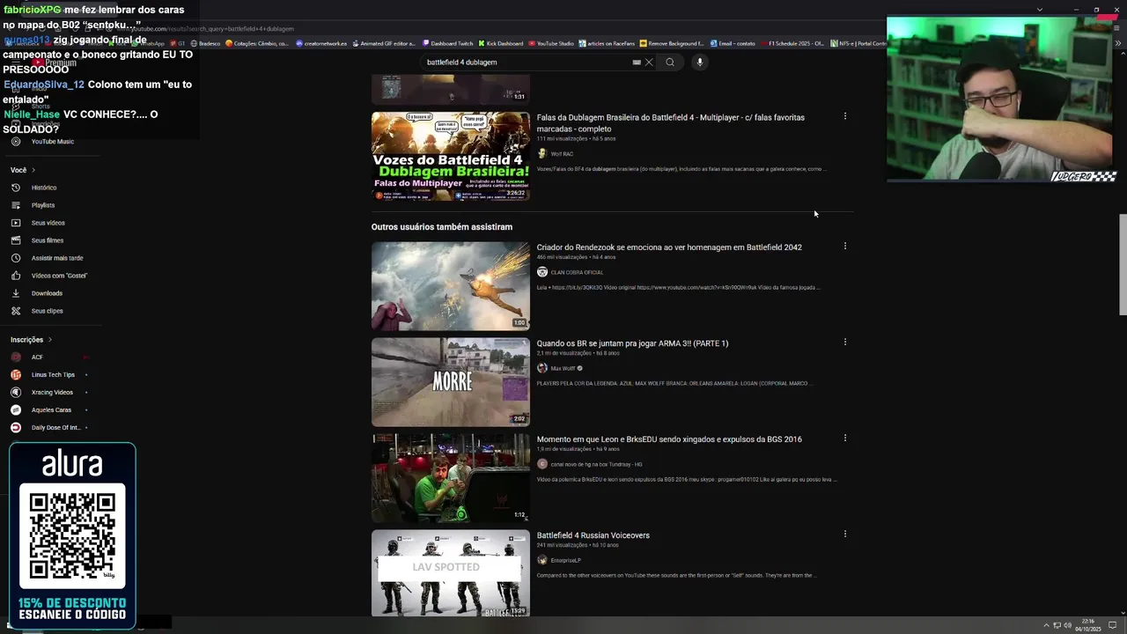
Task: Open Dashboard Twitch bookmark
Action: pos(447,43)
